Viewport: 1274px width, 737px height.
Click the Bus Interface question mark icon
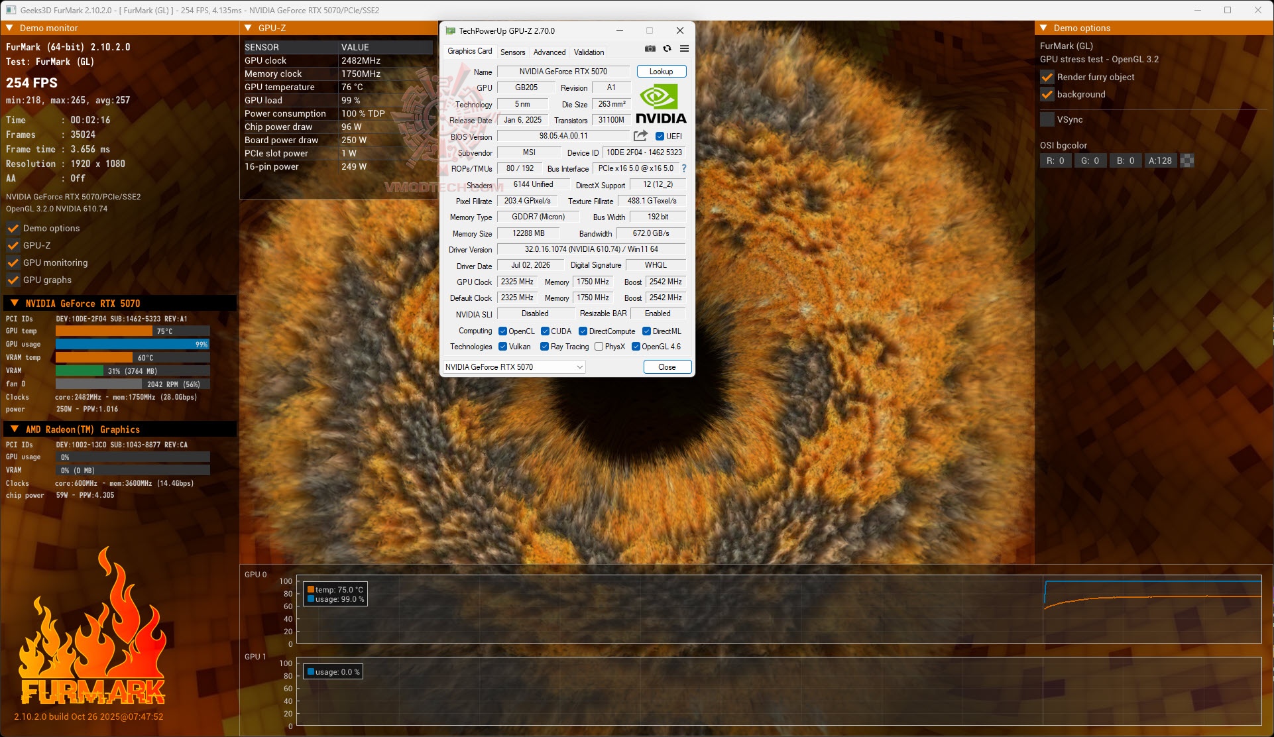[x=684, y=168]
